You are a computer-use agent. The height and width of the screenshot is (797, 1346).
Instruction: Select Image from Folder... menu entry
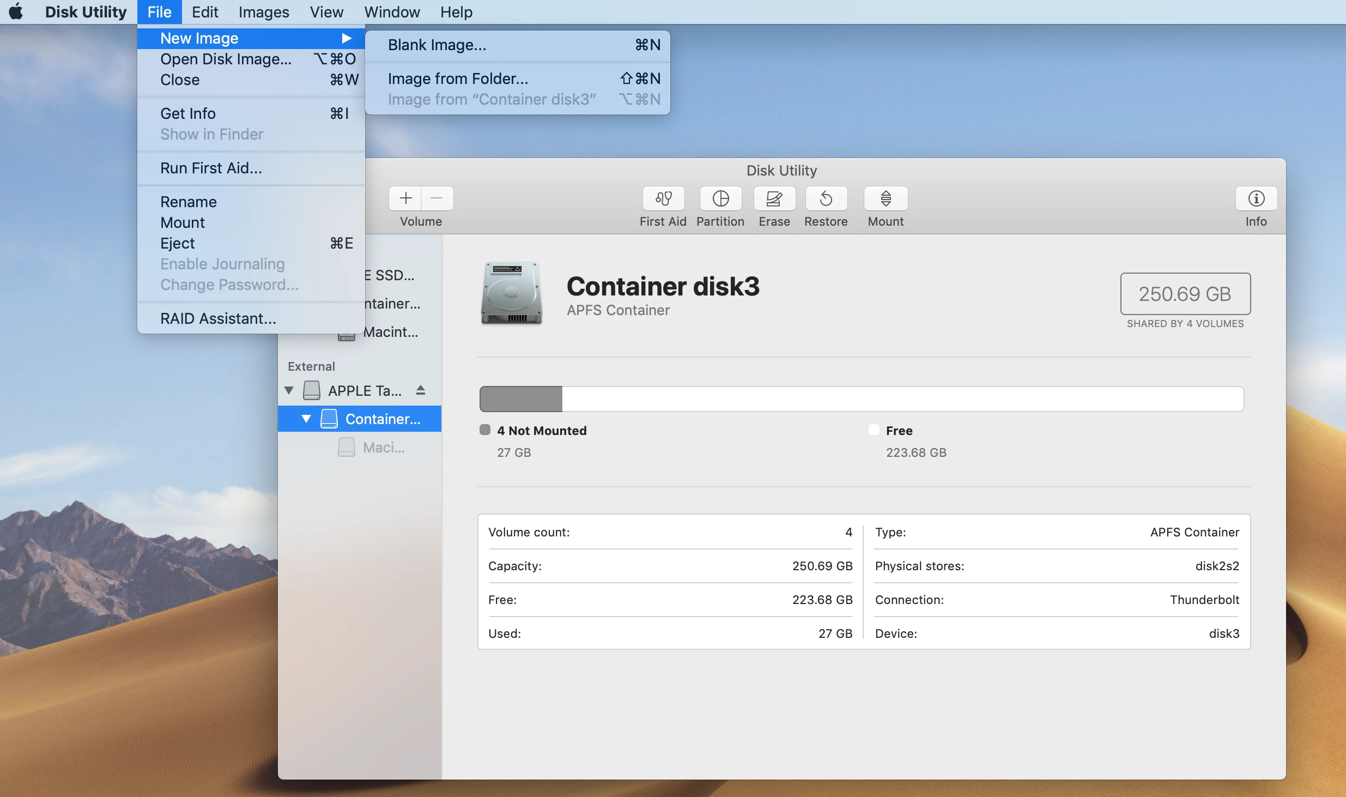(458, 79)
